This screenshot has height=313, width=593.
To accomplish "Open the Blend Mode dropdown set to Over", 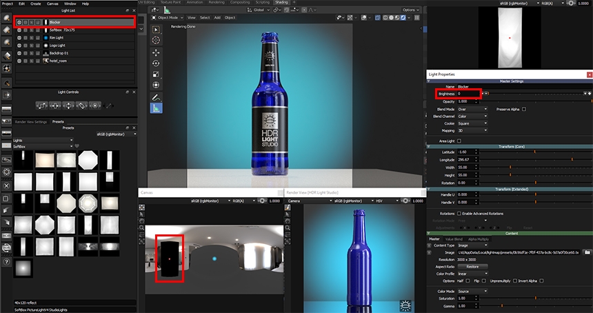I will coord(472,109).
